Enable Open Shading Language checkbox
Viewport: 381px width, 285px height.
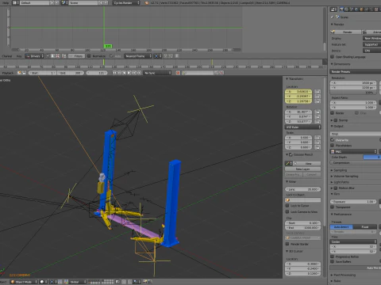click(333, 57)
